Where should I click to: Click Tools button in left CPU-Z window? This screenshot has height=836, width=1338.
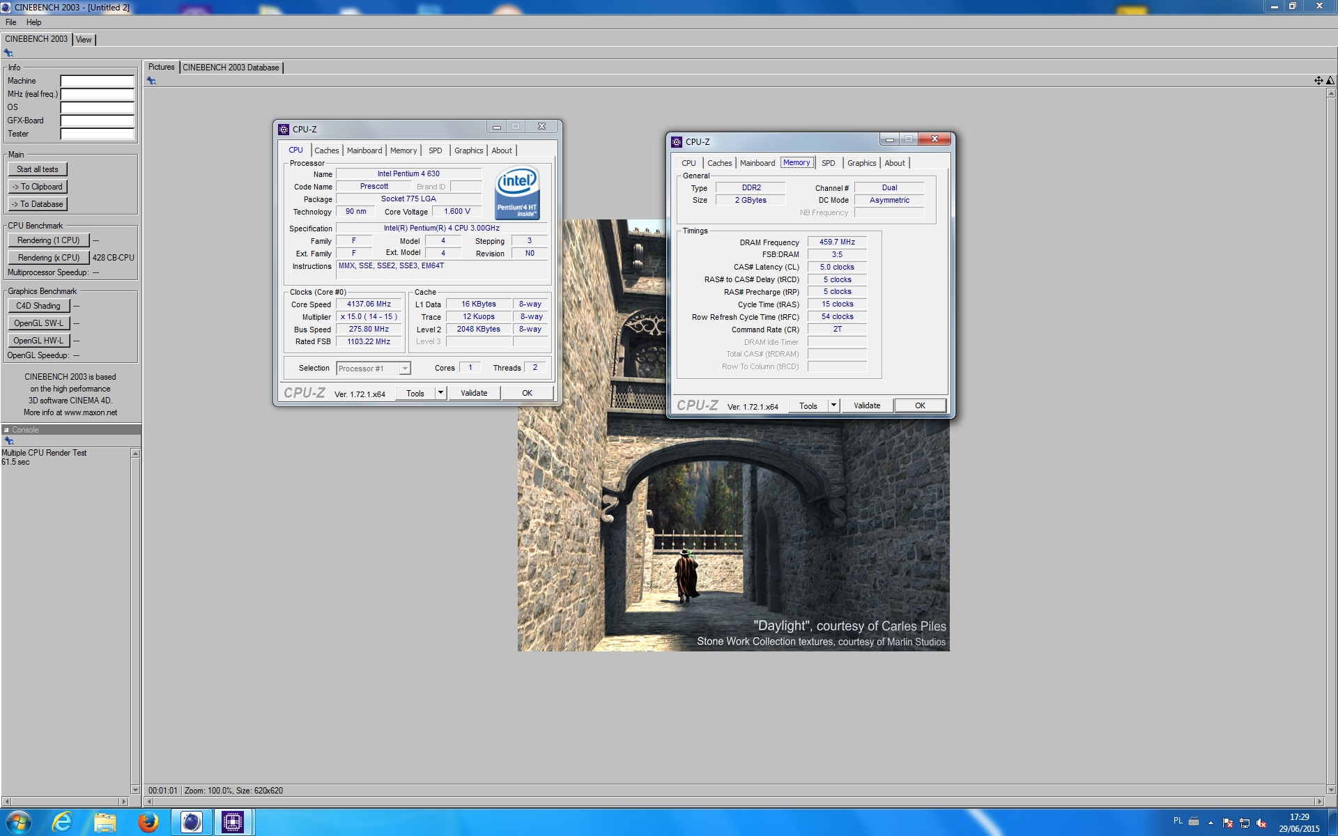[x=415, y=393]
